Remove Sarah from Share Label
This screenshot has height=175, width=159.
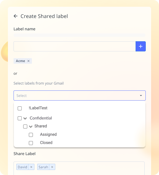(52, 167)
